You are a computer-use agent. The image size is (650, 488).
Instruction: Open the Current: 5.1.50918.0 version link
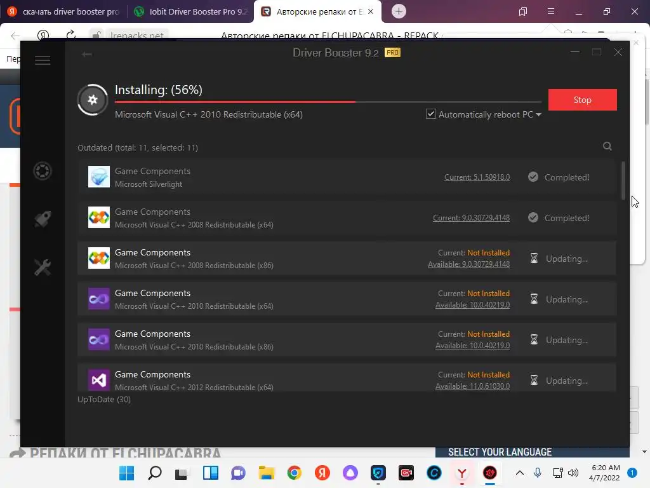click(477, 177)
